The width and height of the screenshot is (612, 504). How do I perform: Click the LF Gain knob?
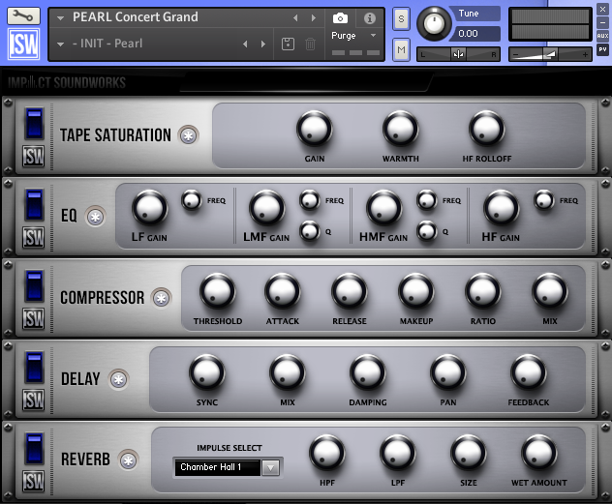coord(150,208)
